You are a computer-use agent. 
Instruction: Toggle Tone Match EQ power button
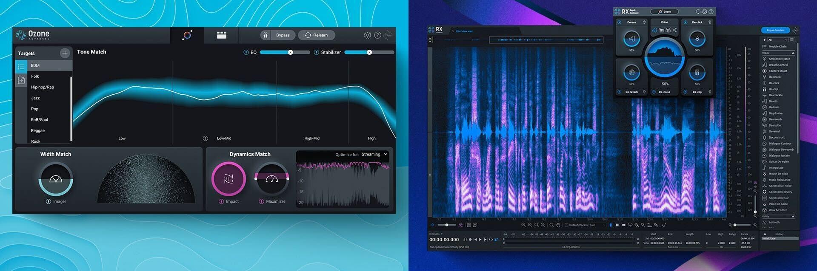pos(246,52)
